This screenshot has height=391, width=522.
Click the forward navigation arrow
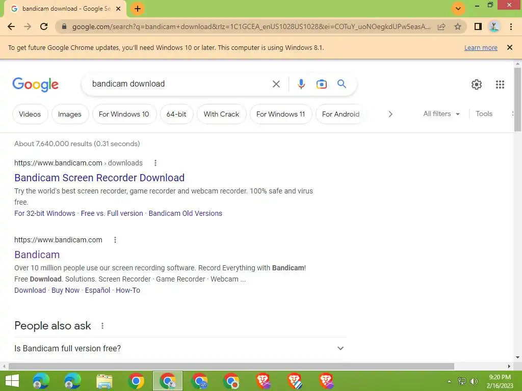(x=28, y=26)
